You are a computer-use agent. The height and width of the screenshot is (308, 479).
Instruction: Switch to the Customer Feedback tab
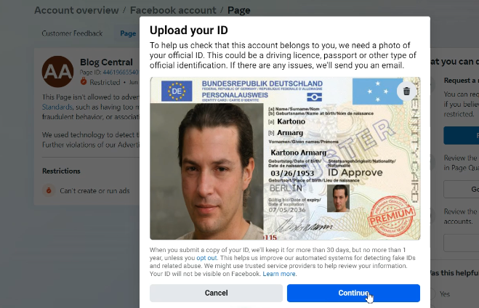(x=72, y=33)
